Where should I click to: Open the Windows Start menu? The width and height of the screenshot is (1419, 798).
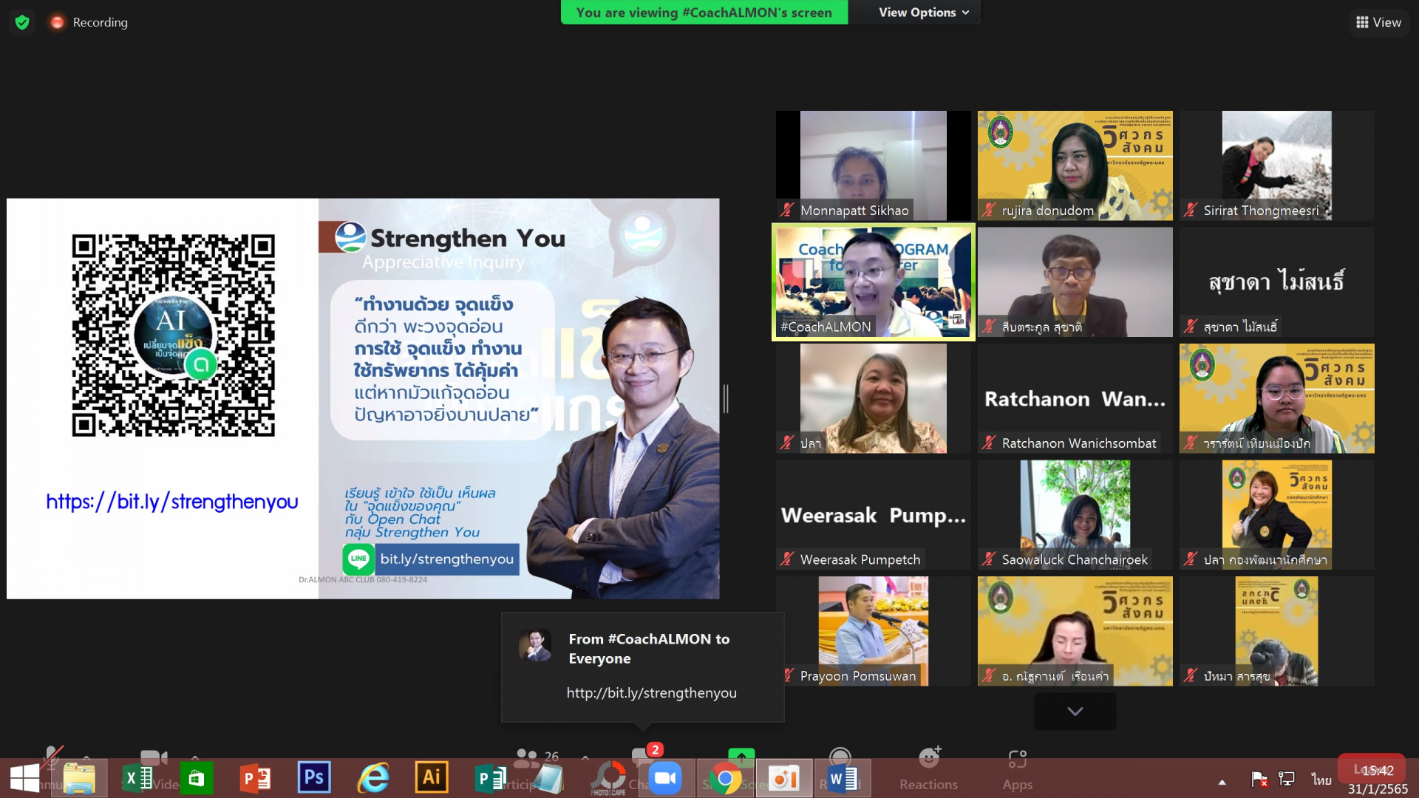(x=24, y=778)
